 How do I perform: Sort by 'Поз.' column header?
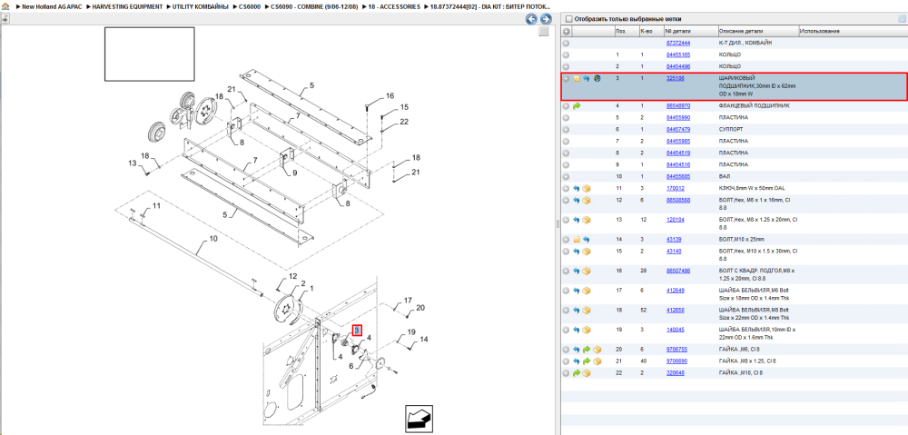626,31
